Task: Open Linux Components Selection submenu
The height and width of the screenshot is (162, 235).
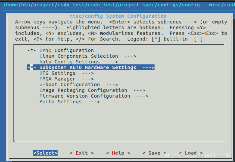Action: click(88, 56)
